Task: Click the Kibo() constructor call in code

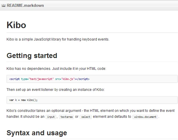Action: tap(32, 100)
